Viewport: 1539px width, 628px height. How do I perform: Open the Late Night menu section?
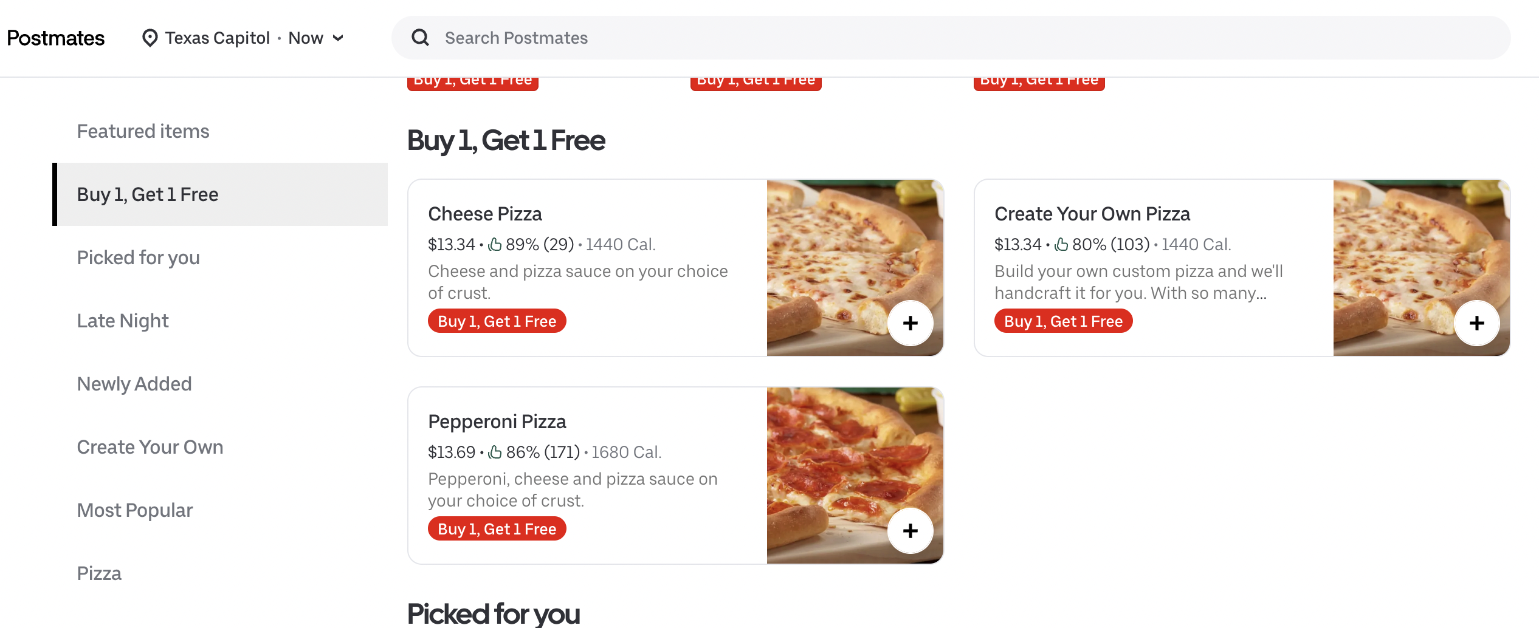[x=123, y=321]
